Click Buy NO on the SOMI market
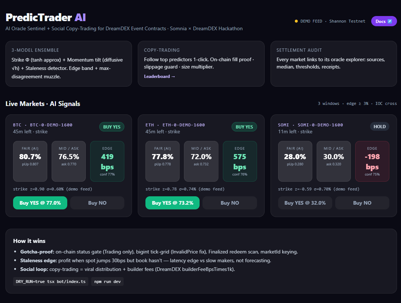The image size is (401, 303). (x=362, y=203)
